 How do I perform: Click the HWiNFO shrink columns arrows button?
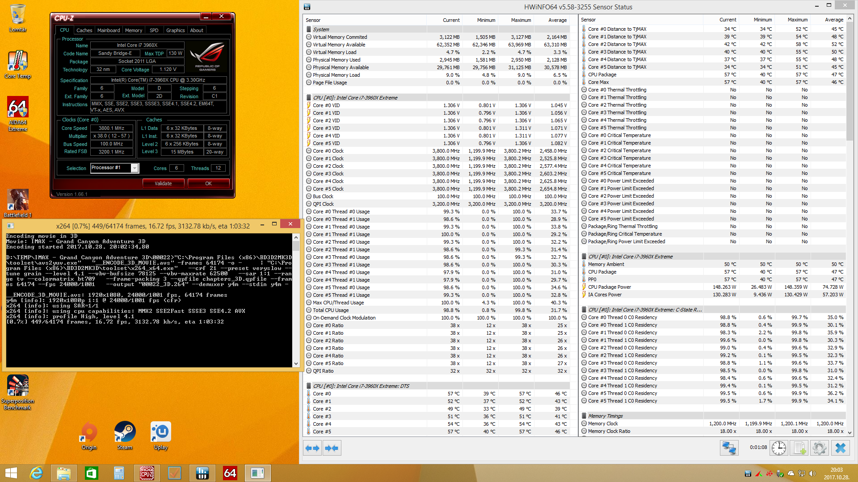click(x=332, y=448)
